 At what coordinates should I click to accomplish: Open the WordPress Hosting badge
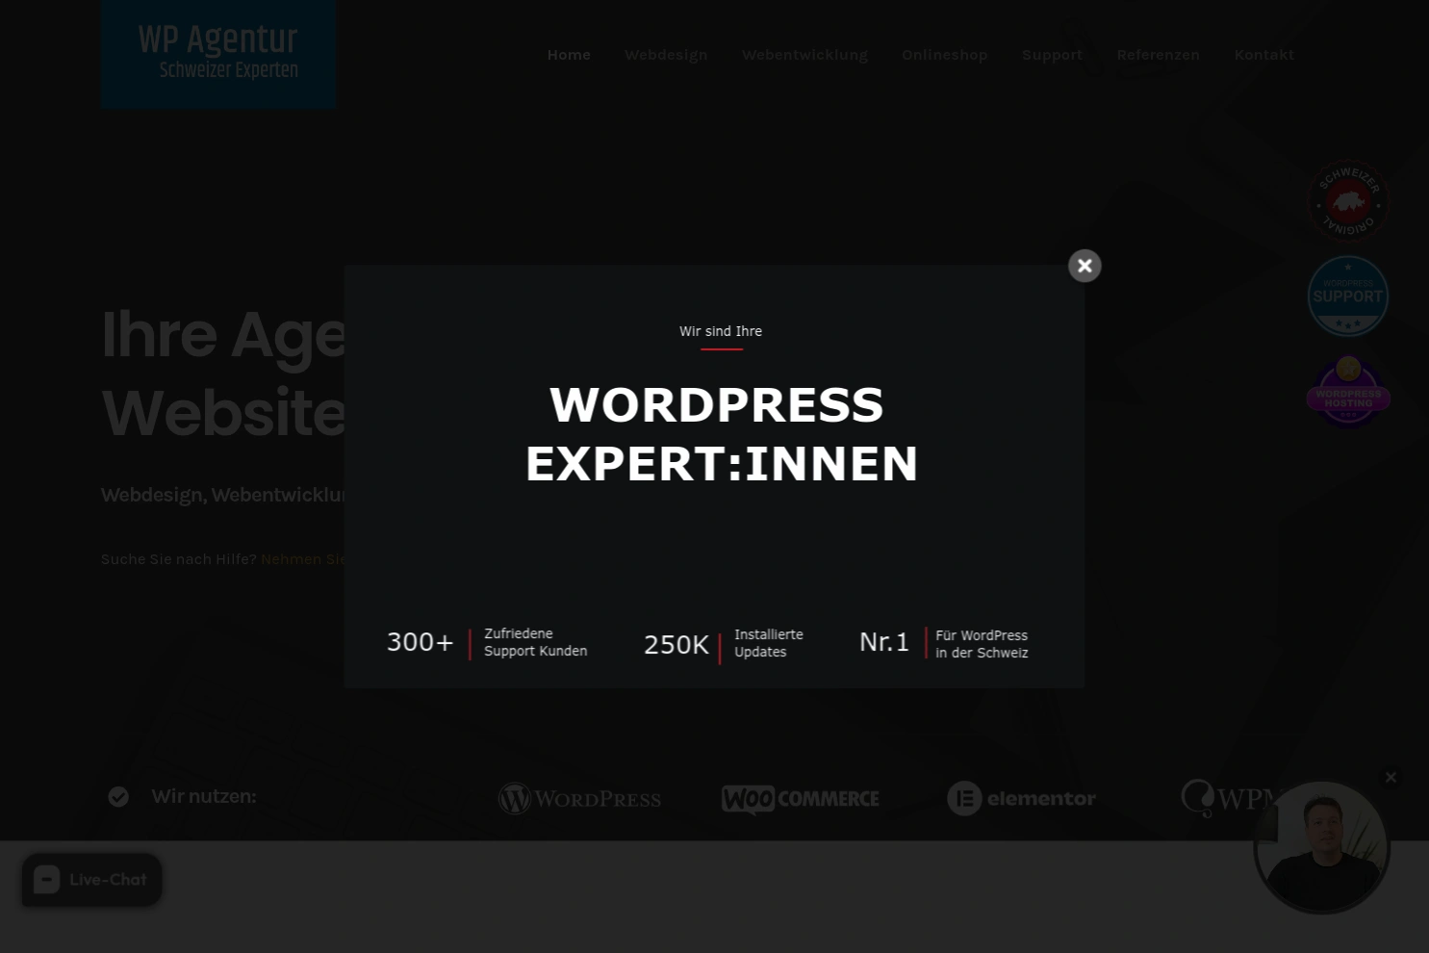(1348, 391)
